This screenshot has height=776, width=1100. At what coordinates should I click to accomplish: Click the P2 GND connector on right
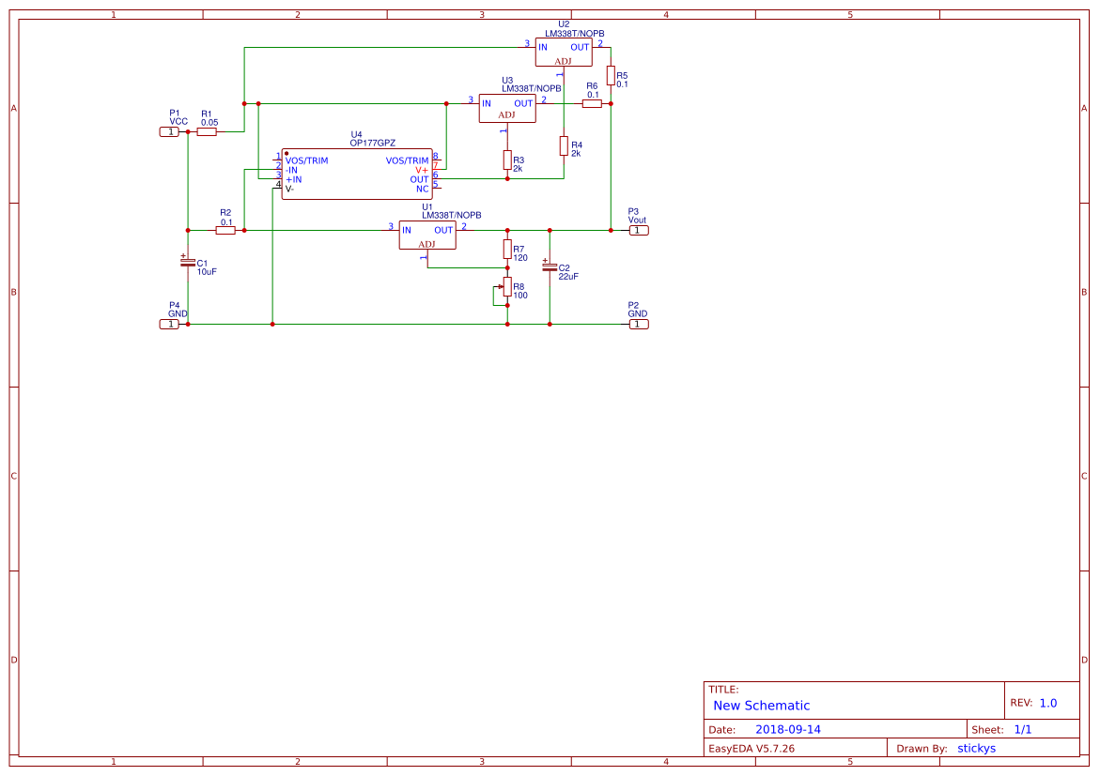click(x=638, y=324)
